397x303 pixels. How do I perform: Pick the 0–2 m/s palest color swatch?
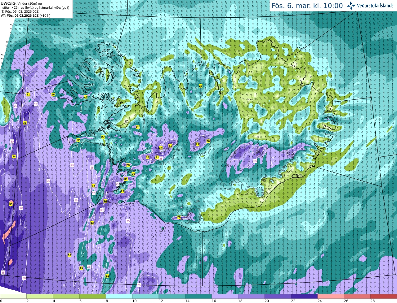click(13, 296)
